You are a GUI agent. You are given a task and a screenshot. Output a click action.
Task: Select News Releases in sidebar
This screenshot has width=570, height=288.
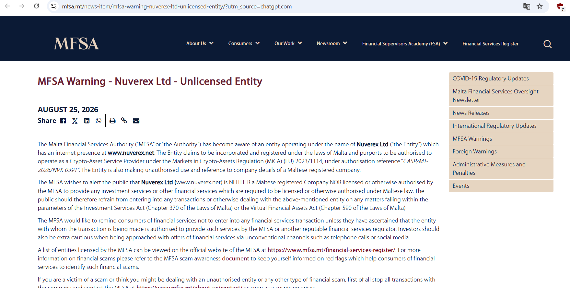(x=501, y=113)
